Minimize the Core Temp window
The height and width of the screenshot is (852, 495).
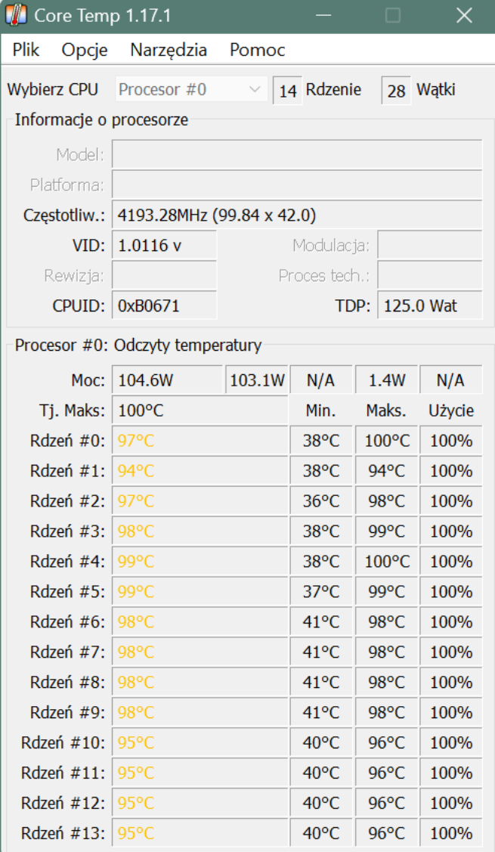323,15
